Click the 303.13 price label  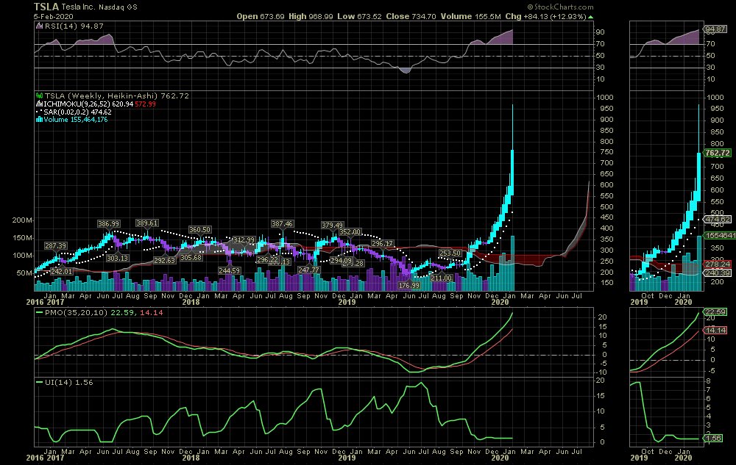point(117,258)
